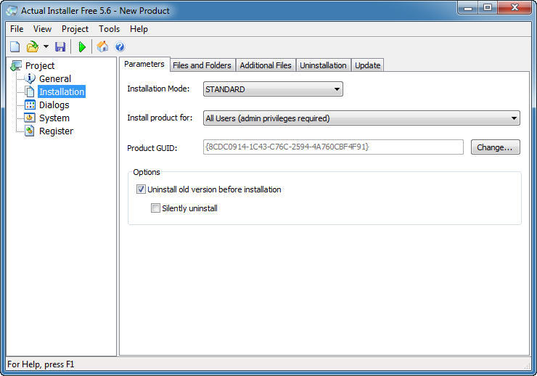Image resolution: width=537 pixels, height=376 pixels.
Task: Click the Dialogs grid icon in the tree
Action: (x=30, y=105)
